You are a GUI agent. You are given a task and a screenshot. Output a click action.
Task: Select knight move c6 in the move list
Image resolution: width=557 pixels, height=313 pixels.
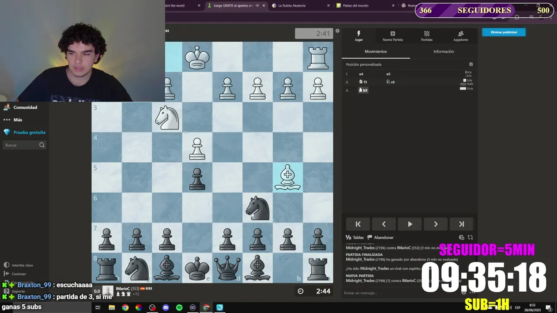coord(390,82)
